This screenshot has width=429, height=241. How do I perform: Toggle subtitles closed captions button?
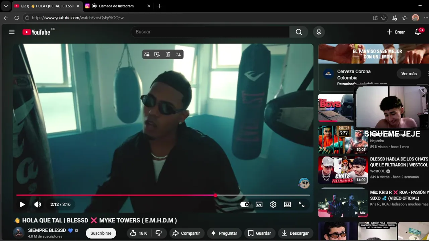tap(259, 205)
